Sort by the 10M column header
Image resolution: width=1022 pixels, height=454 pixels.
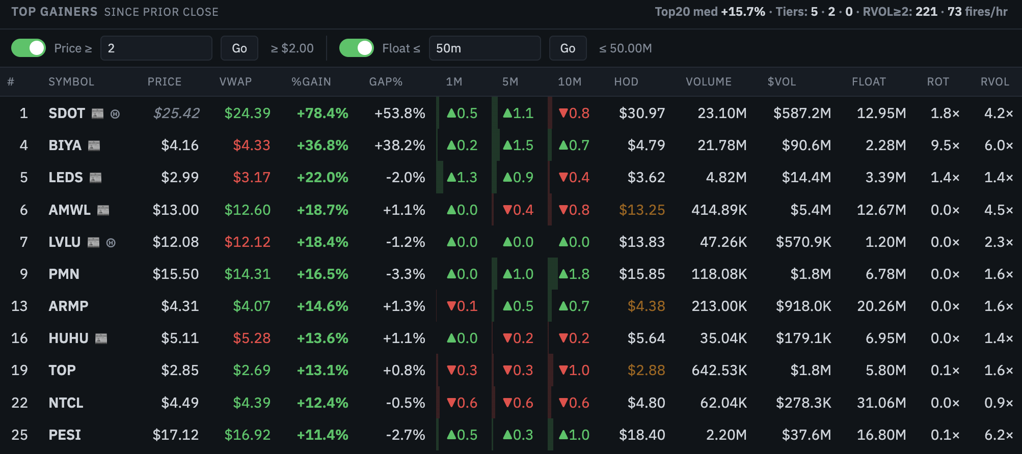coord(570,82)
